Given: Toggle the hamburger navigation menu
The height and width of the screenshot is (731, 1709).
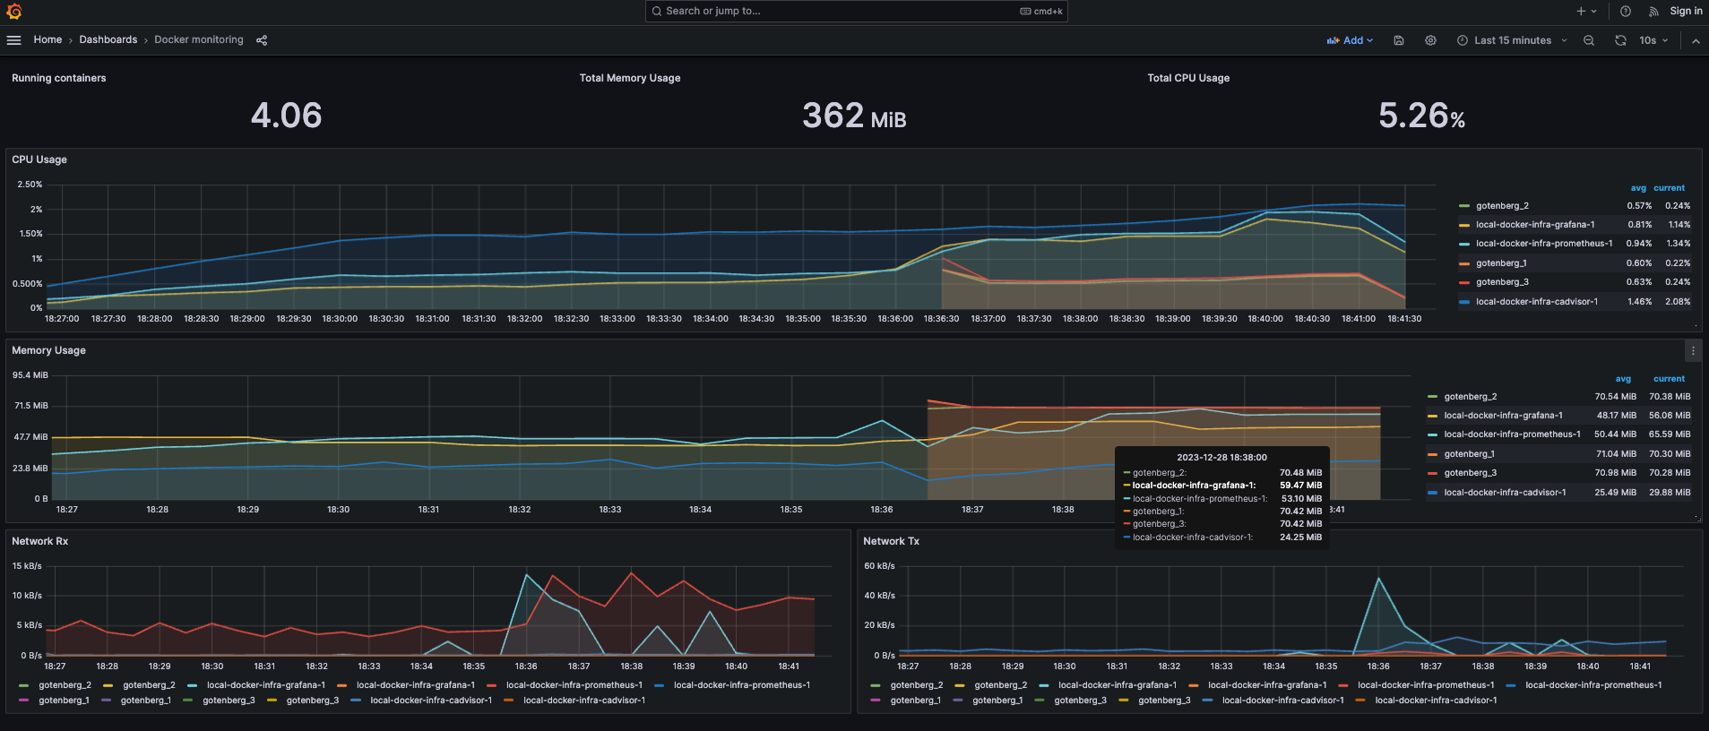Looking at the screenshot, I should (13, 40).
